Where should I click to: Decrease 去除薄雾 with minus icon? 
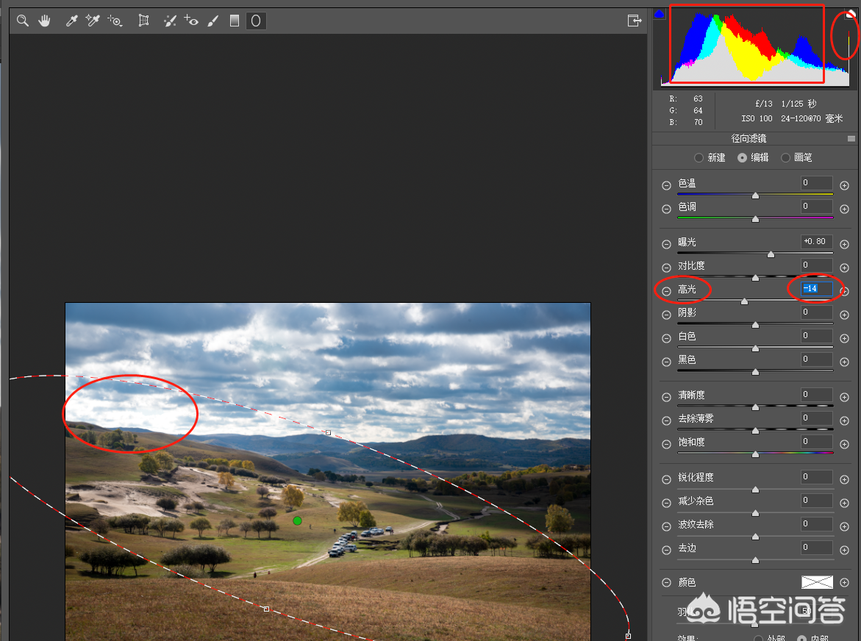click(x=666, y=421)
